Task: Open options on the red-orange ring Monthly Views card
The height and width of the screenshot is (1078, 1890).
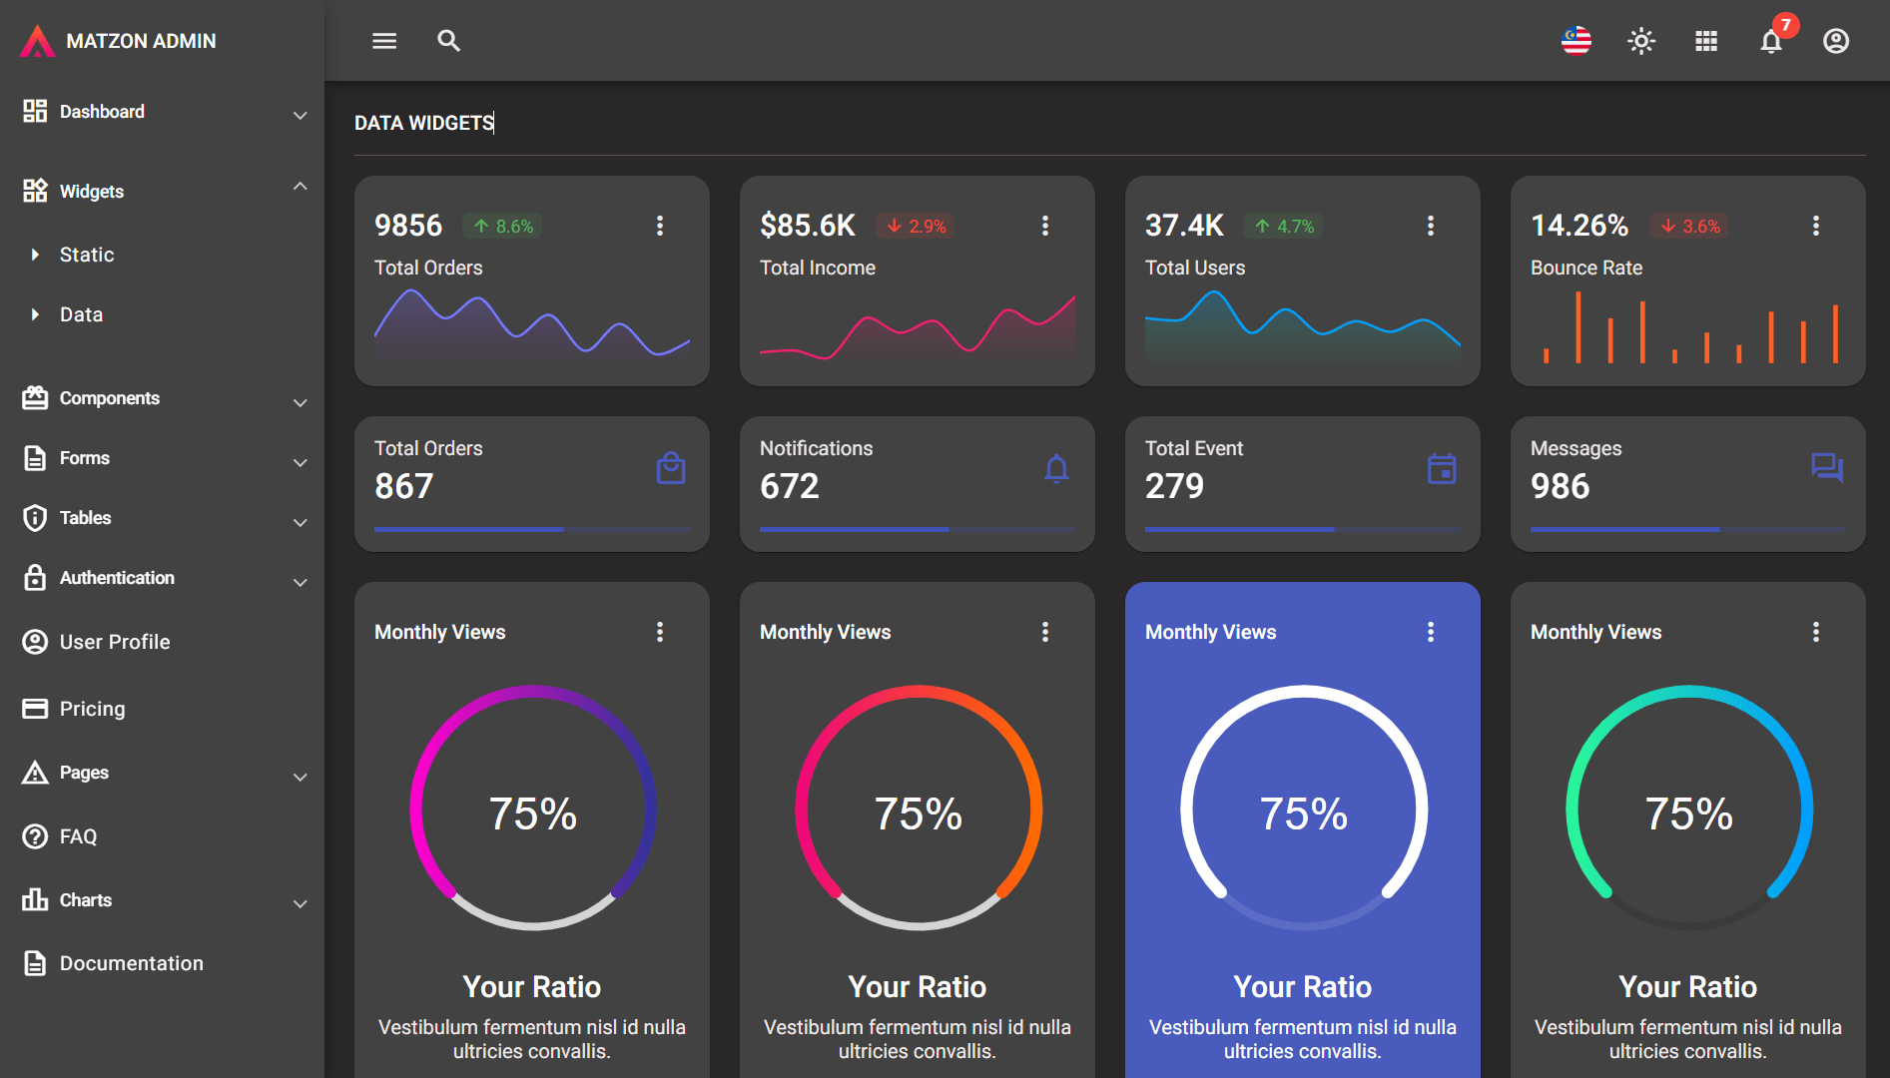Action: (x=1045, y=632)
